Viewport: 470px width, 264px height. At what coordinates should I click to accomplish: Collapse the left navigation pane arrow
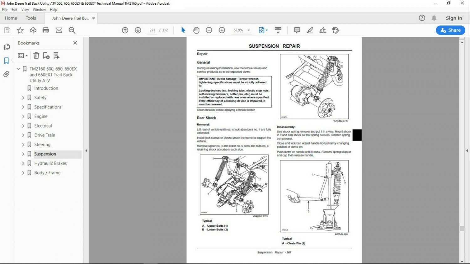(86, 151)
